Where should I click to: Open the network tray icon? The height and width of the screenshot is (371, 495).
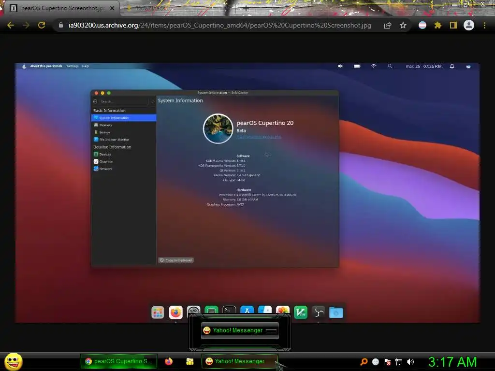tap(399, 362)
